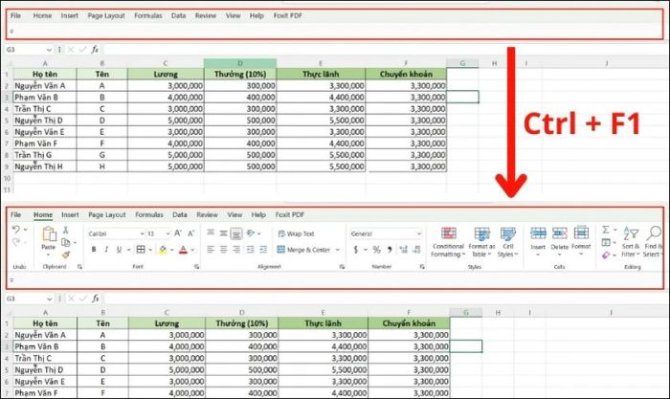Open the Formulas tab in collapsed-ribbon window
This screenshot has width=670, height=399.
[x=147, y=16]
